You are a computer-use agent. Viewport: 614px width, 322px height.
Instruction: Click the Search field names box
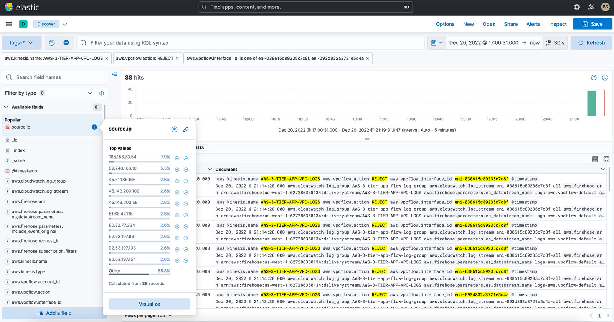[54, 77]
